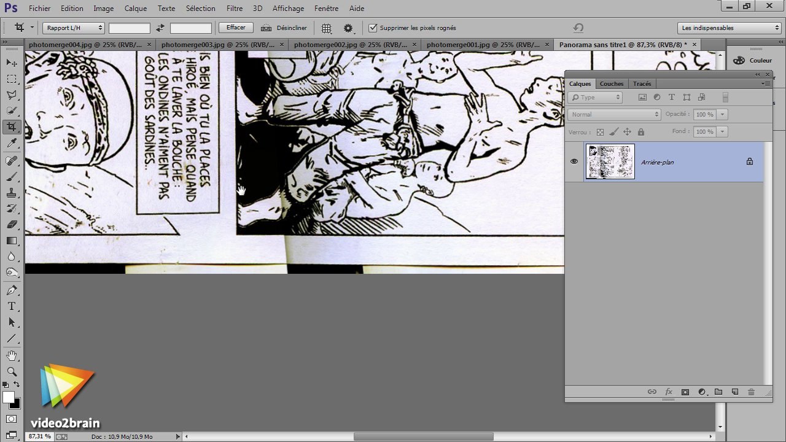The width and height of the screenshot is (786, 442).
Task: Toggle Supprimer les pixels rognés checkbox
Action: click(373, 28)
